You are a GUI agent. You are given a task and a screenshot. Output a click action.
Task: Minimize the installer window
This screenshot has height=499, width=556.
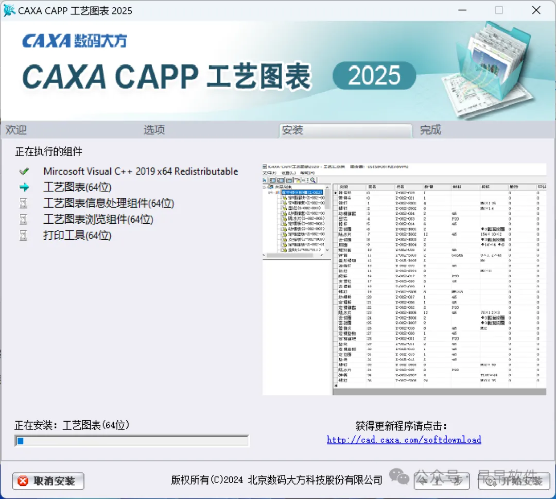click(x=462, y=10)
